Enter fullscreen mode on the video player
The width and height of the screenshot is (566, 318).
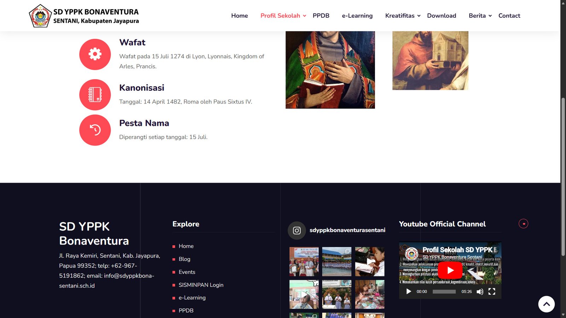pos(492,291)
